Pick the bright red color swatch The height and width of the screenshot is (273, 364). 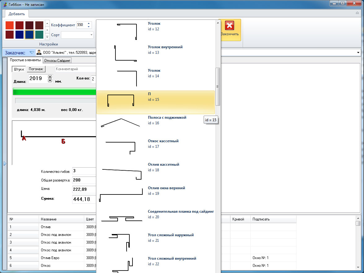10,25
